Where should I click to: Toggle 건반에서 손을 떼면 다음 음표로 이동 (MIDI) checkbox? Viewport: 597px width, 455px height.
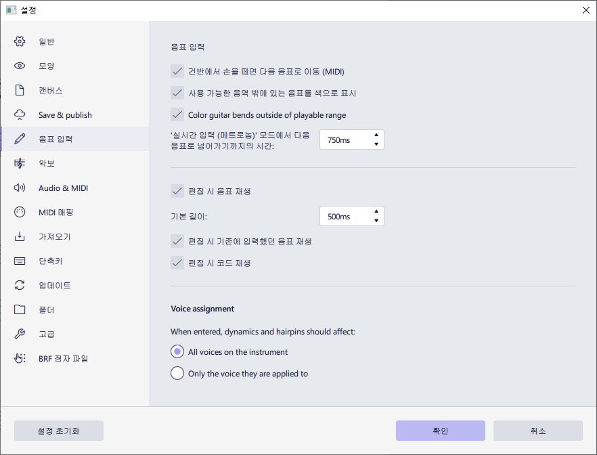click(177, 71)
